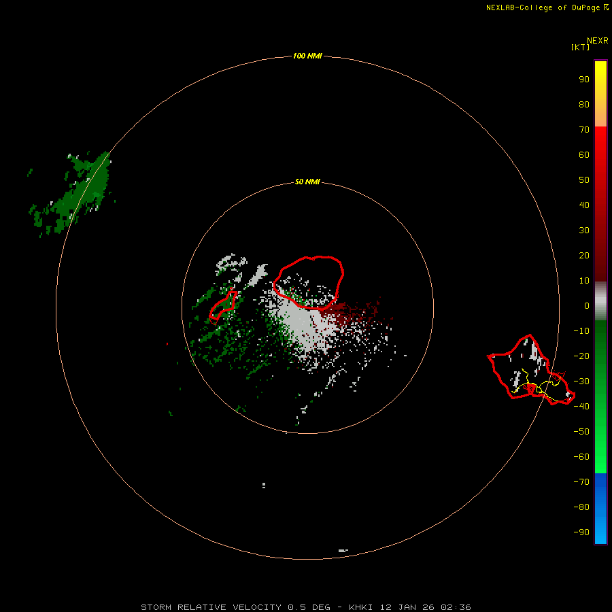Click the 100 NMI range ring label
The image size is (612, 612).
tap(307, 56)
